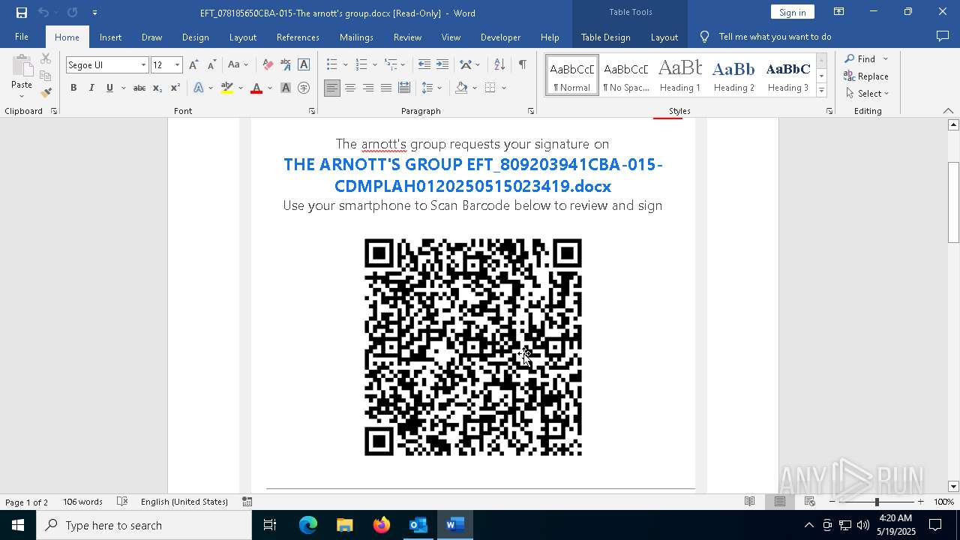Expand the Styles gallery
Screen dimensions: 960x540
point(821,91)
